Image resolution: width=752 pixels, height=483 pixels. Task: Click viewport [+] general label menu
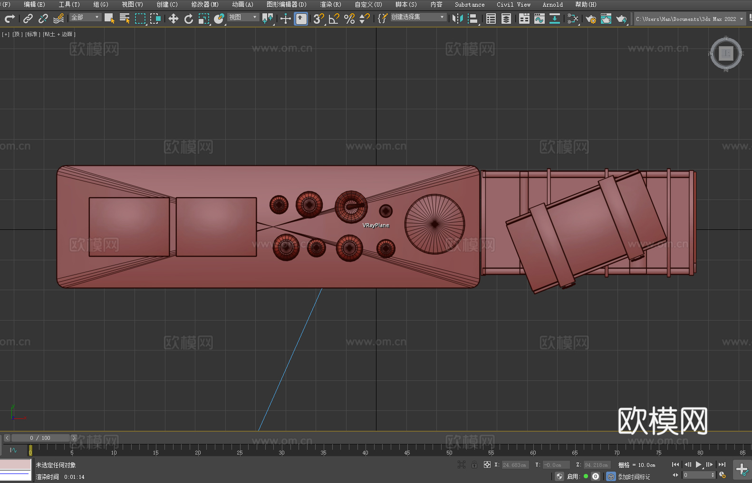click(x=6, y=34)
